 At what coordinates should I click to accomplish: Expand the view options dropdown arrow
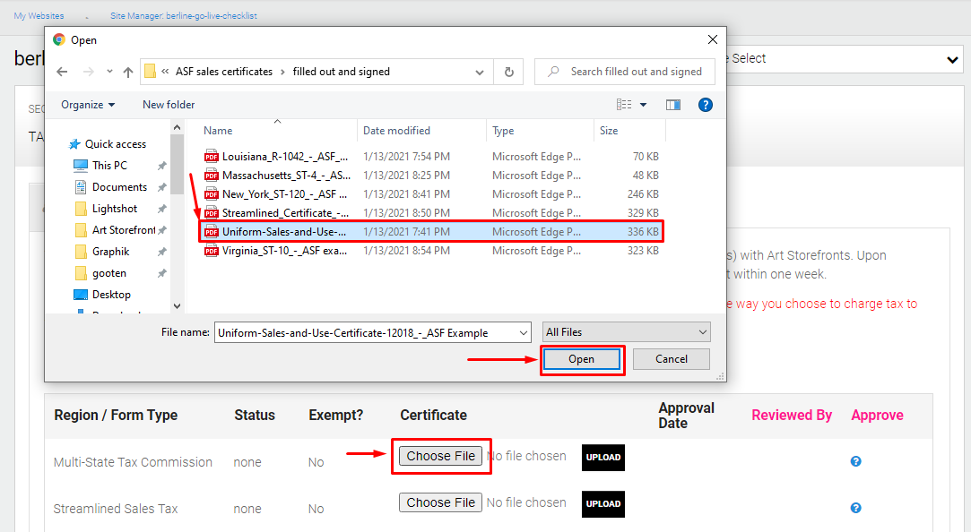click(x=644, y=105)
